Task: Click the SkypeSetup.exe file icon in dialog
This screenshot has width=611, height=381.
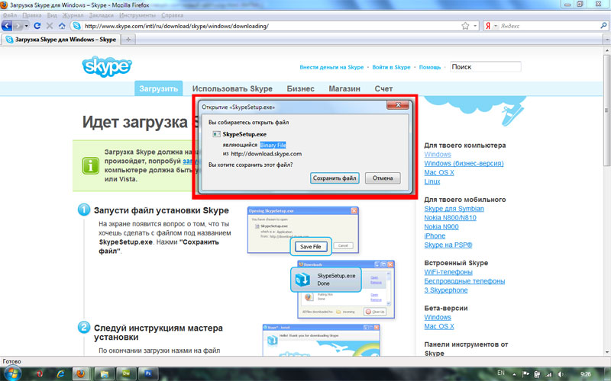Action: coord(216,134)
